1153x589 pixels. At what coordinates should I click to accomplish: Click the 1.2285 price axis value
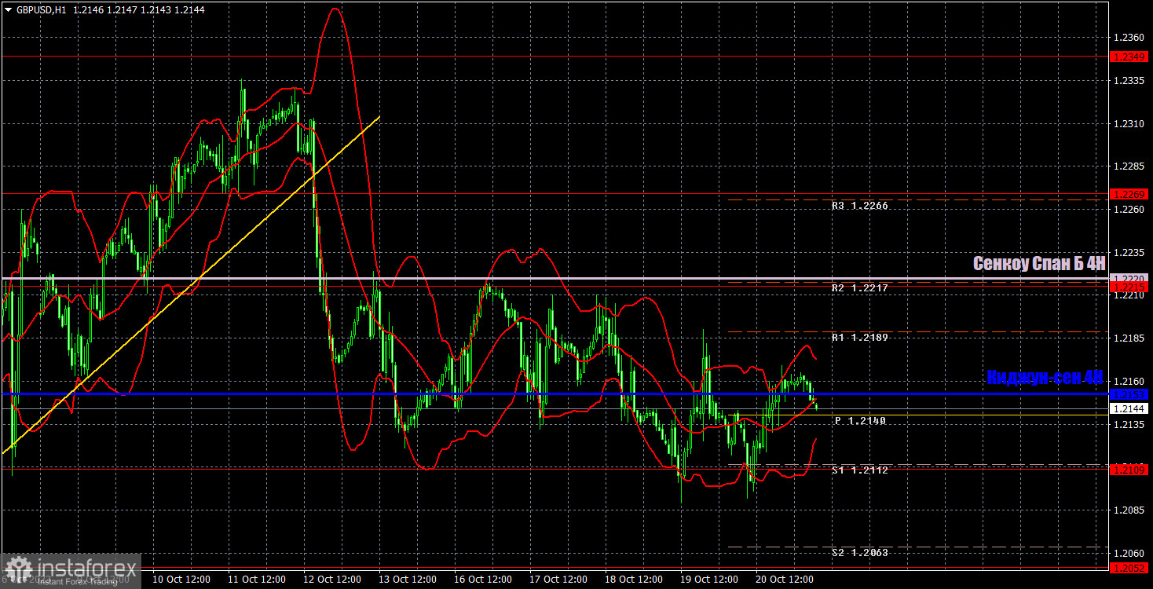click(x=1128, y=166)
